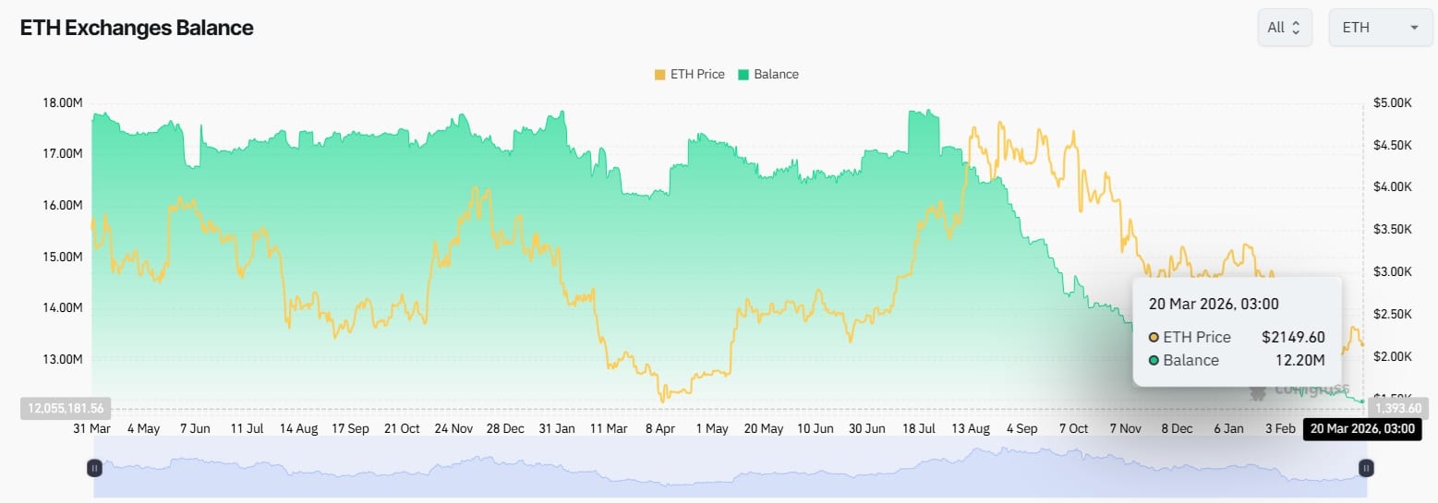This screenshot has height=503, width=1438.
Task: Click the green data point at chart end
Action: tap(1362, 401)
